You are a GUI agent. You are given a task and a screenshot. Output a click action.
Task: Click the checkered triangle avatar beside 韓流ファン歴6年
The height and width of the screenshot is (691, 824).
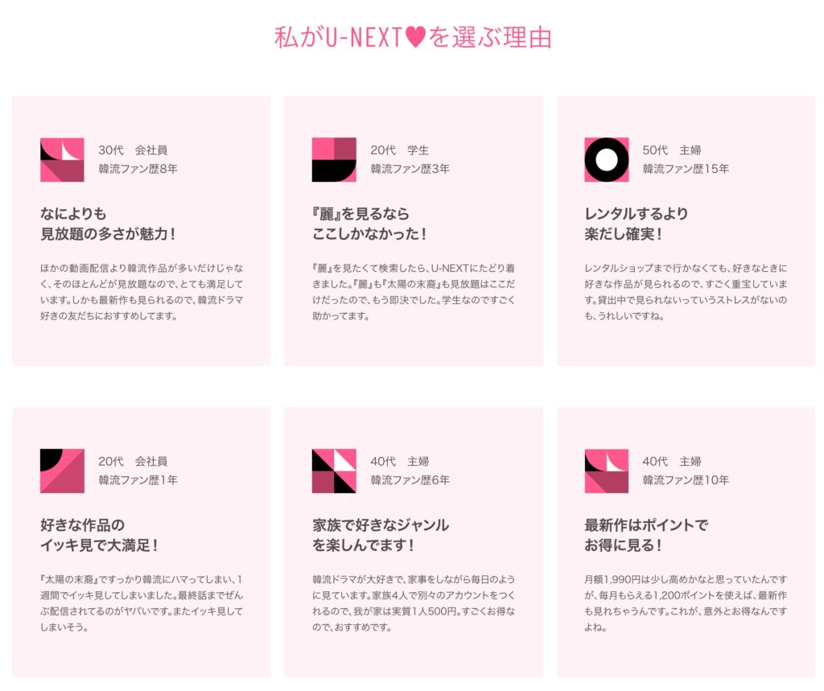click(x=334, y=471)
